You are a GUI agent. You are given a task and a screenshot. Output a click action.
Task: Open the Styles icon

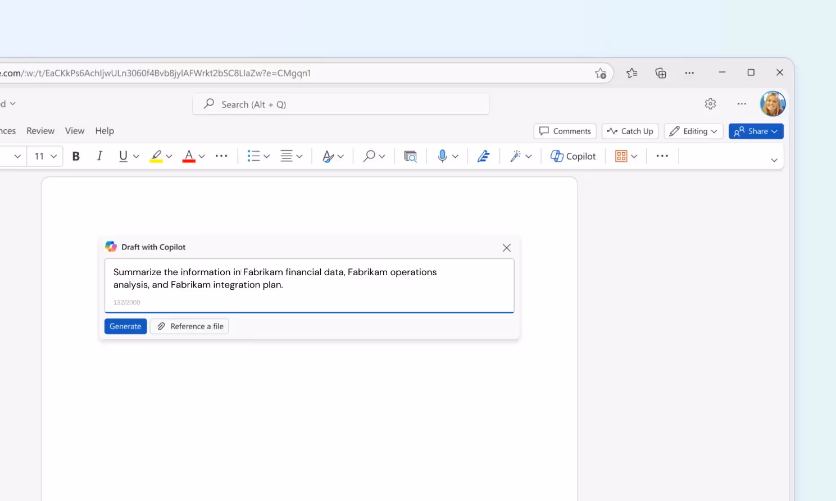[x=328, y=156]
